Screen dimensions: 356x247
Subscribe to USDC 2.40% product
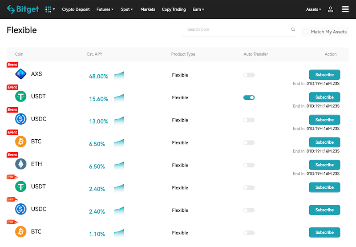324,210
